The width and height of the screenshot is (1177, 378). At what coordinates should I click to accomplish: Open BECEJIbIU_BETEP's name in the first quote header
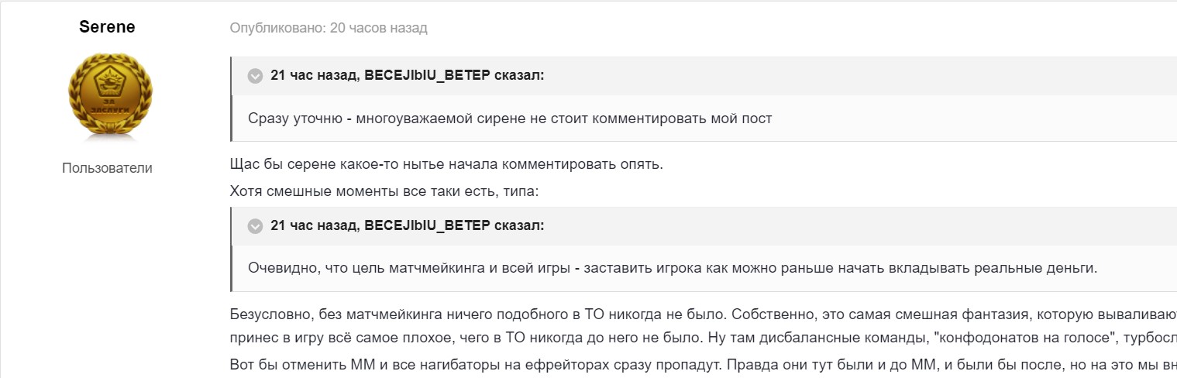[425, 75]
